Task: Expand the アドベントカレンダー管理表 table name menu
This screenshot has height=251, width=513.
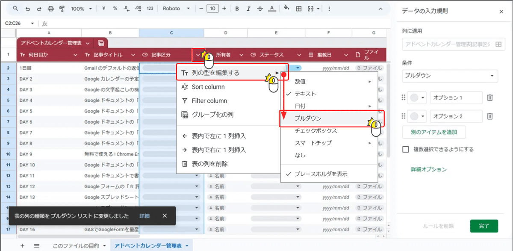Action: [87, 43]
